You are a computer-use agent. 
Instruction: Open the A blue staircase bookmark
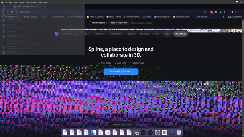tap(201, 17)
